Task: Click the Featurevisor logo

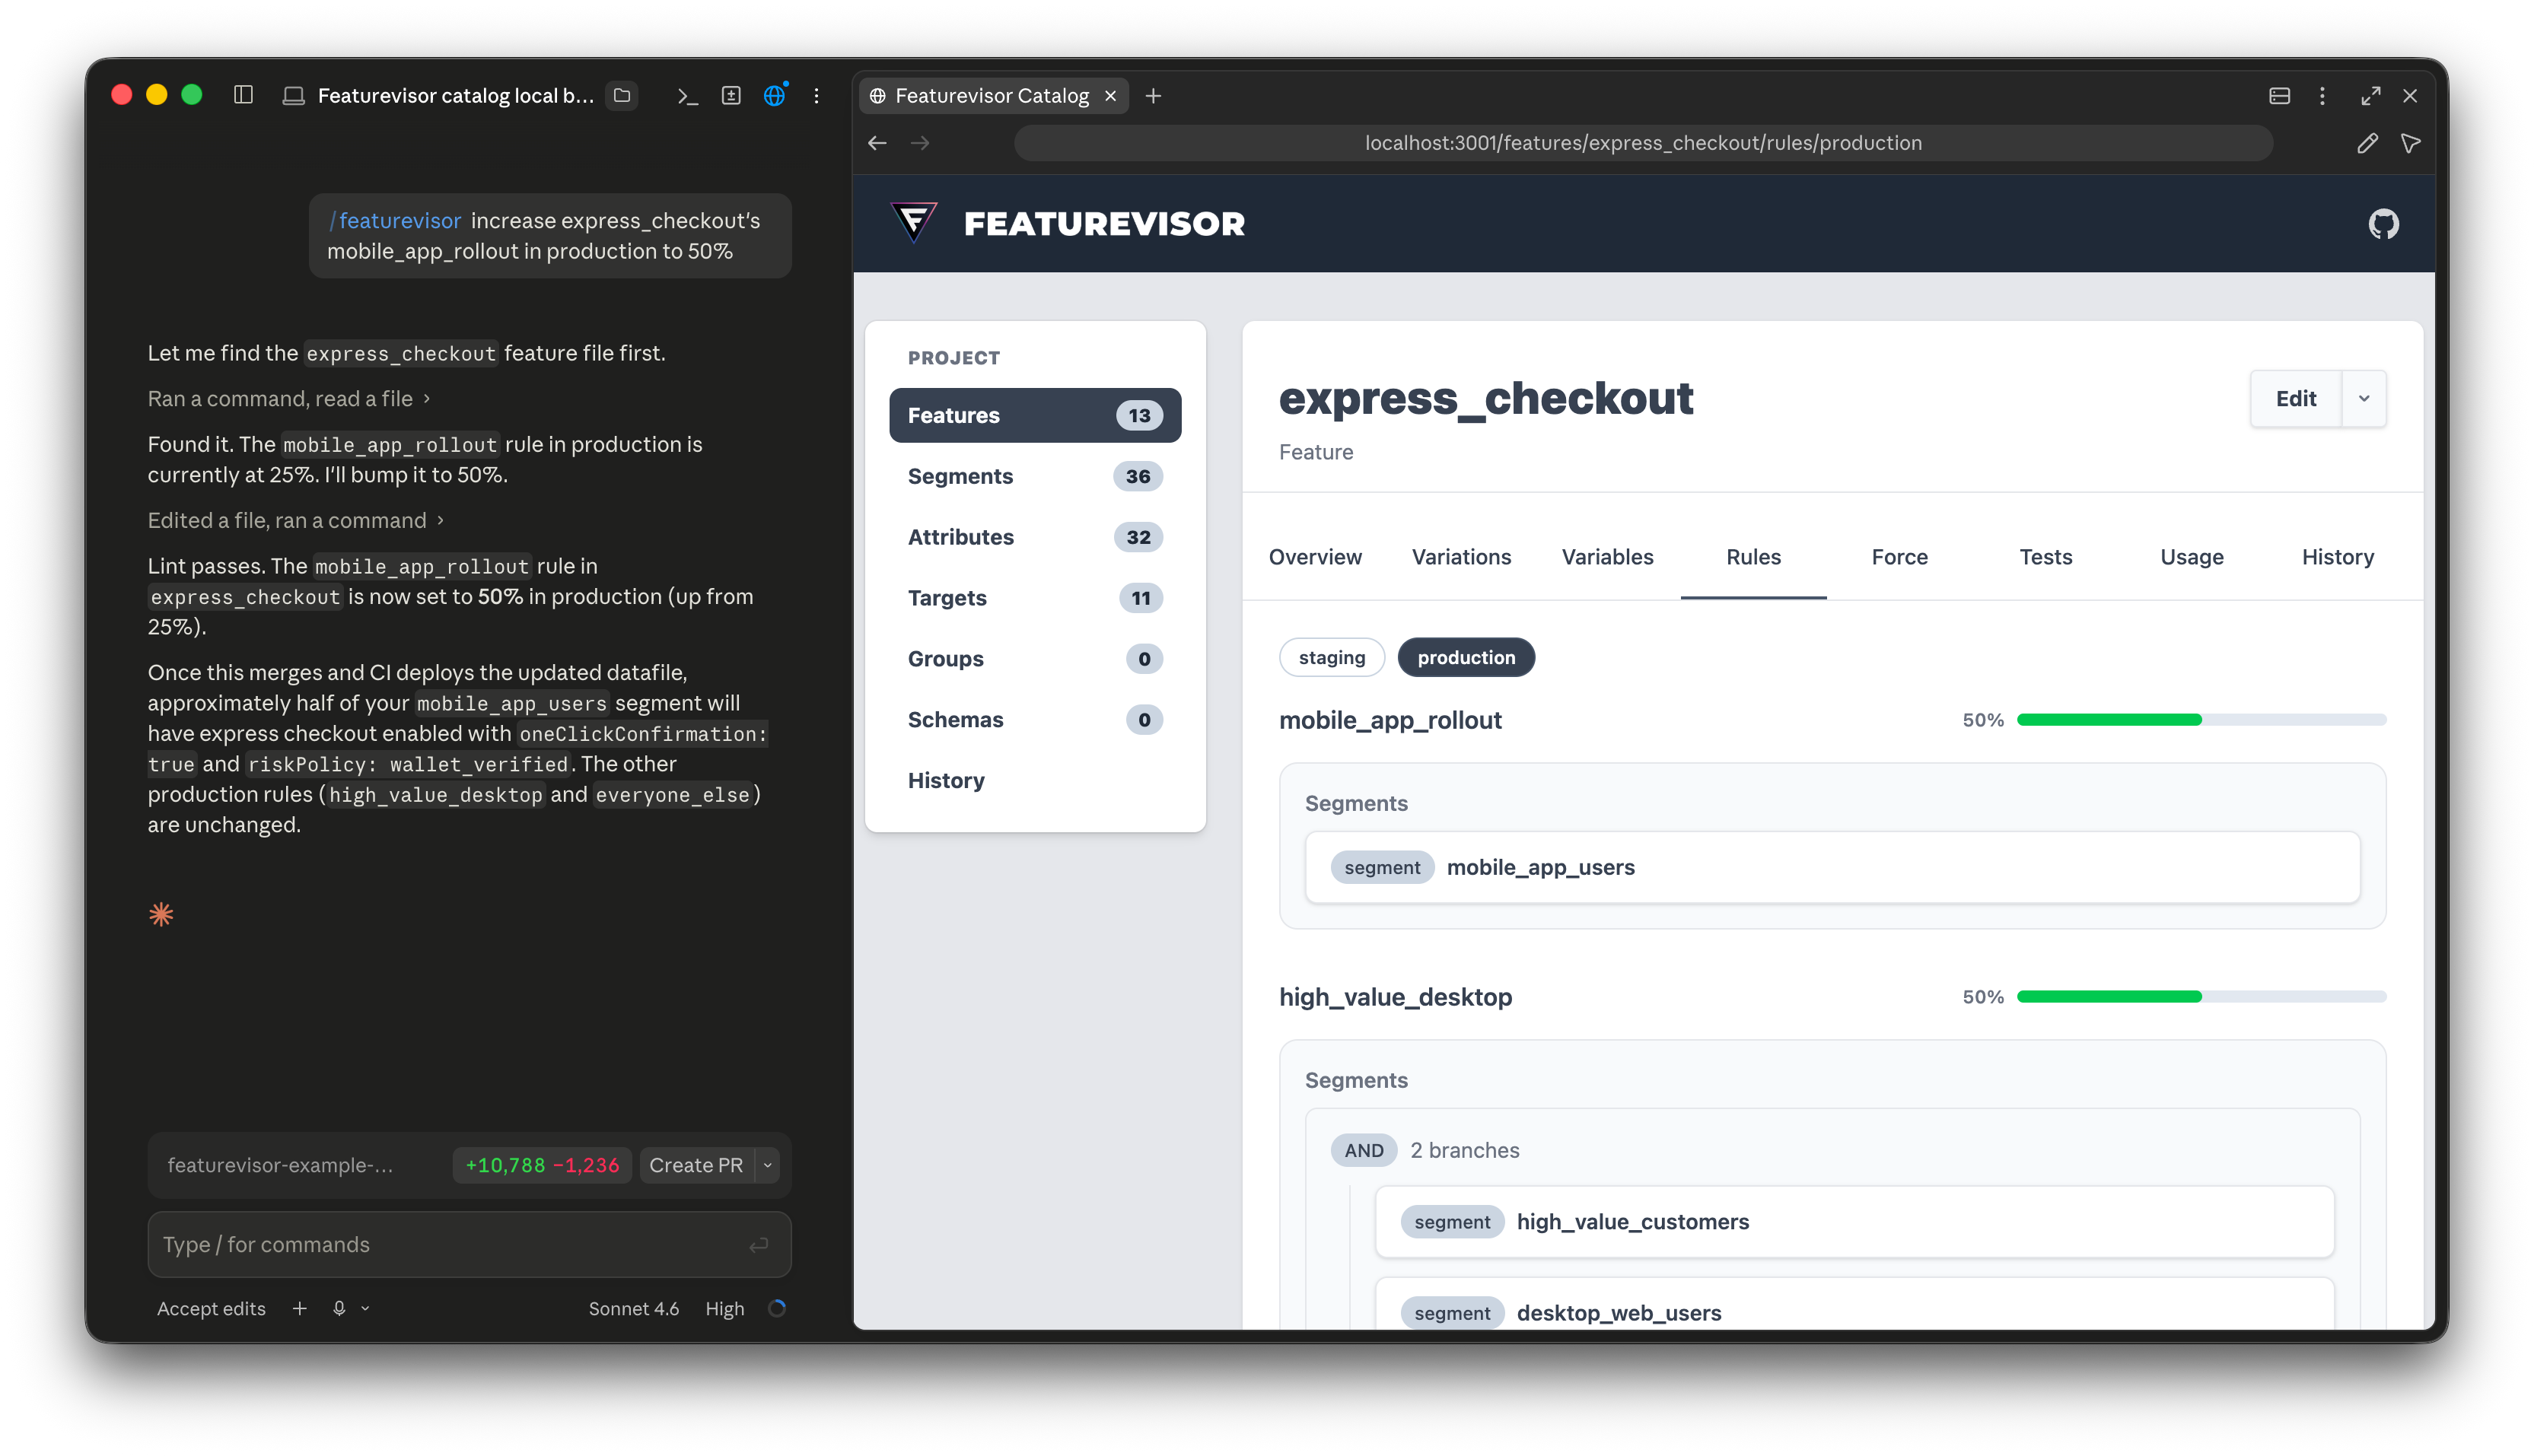Action: tap(1067, 223)
